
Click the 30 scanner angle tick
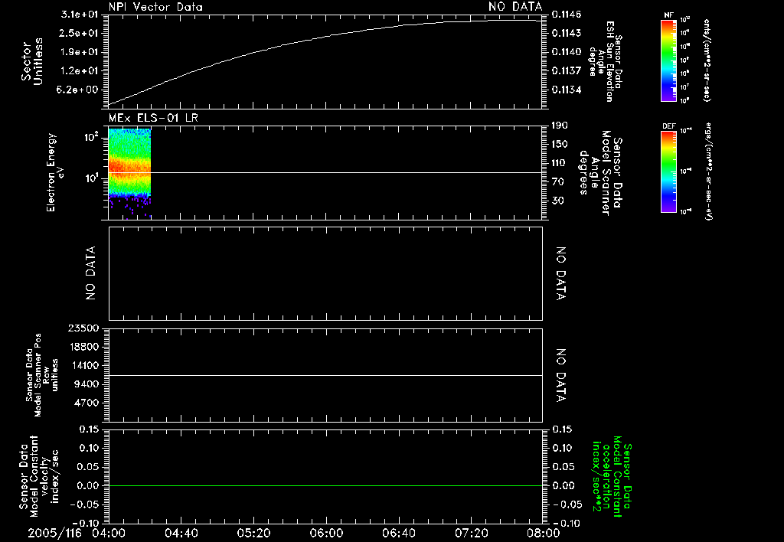[x=557, y=201]
